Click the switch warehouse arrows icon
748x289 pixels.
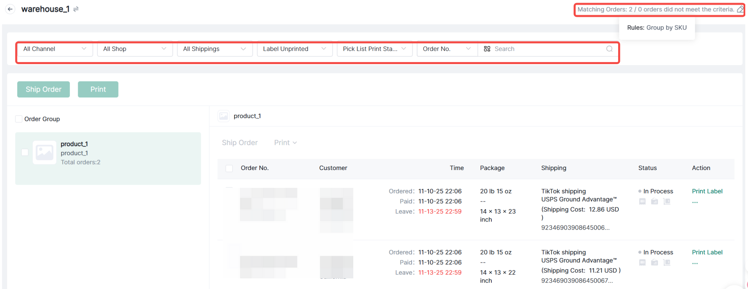pyautogui.click(x=76, y=9)
